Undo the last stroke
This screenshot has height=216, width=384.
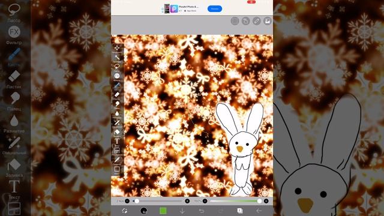(x=202, y=211)
